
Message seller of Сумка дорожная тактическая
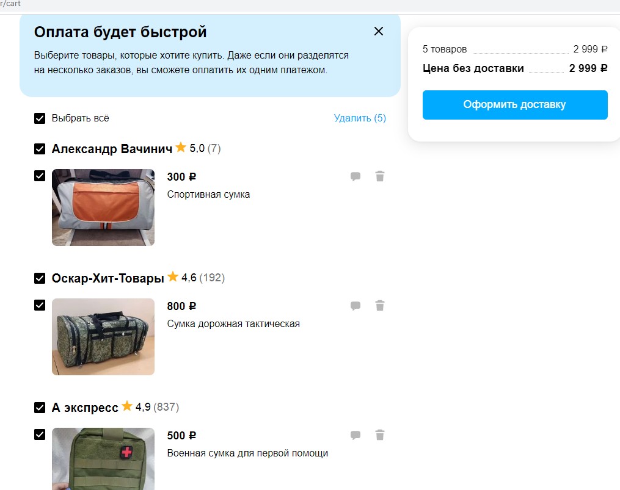tap(356, 306)
